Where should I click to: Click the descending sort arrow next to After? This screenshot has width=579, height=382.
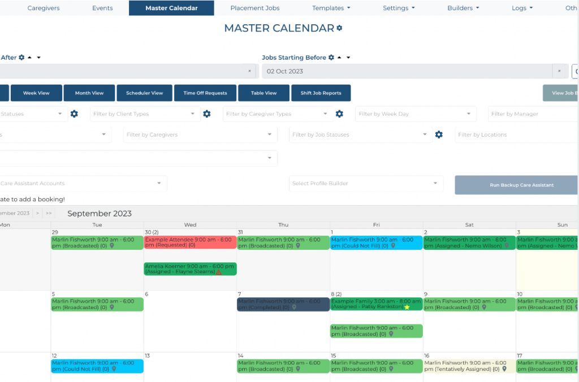tap(38, 57)
